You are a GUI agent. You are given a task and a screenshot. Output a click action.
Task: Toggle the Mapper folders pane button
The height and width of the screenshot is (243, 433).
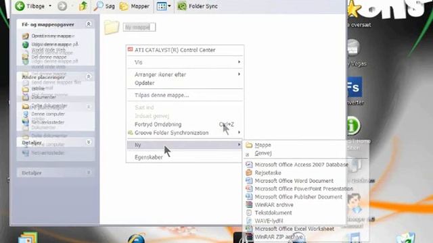(135, 6)
